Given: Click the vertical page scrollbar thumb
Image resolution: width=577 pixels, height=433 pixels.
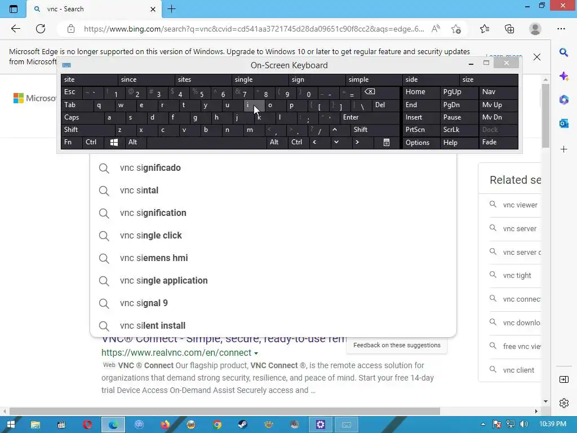Looking at the screenshot, I should coord(545,116).
